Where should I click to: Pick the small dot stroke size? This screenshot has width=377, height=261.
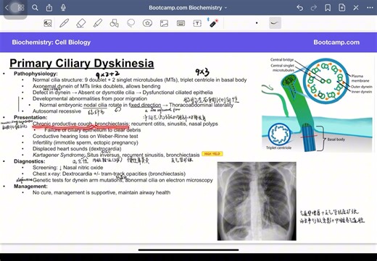[x=257, y=23]
